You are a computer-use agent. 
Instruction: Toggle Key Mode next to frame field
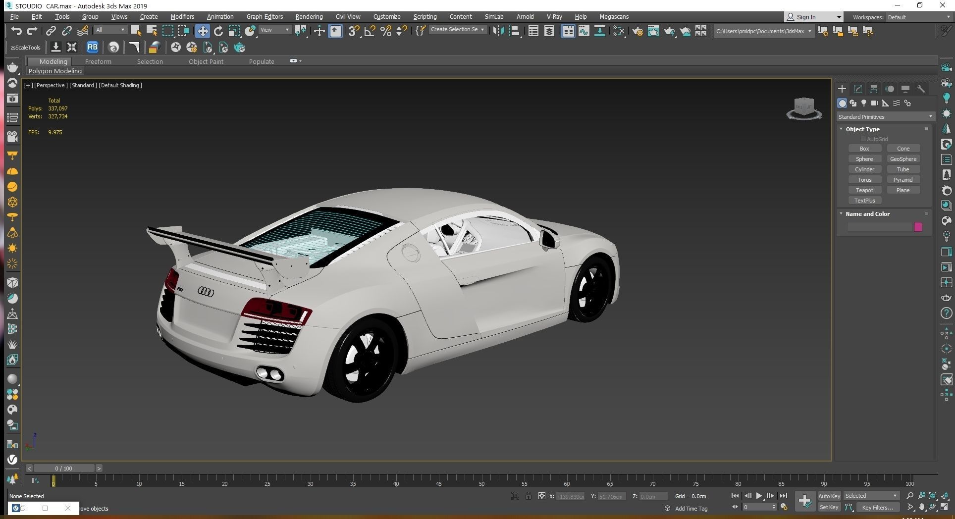735,507
